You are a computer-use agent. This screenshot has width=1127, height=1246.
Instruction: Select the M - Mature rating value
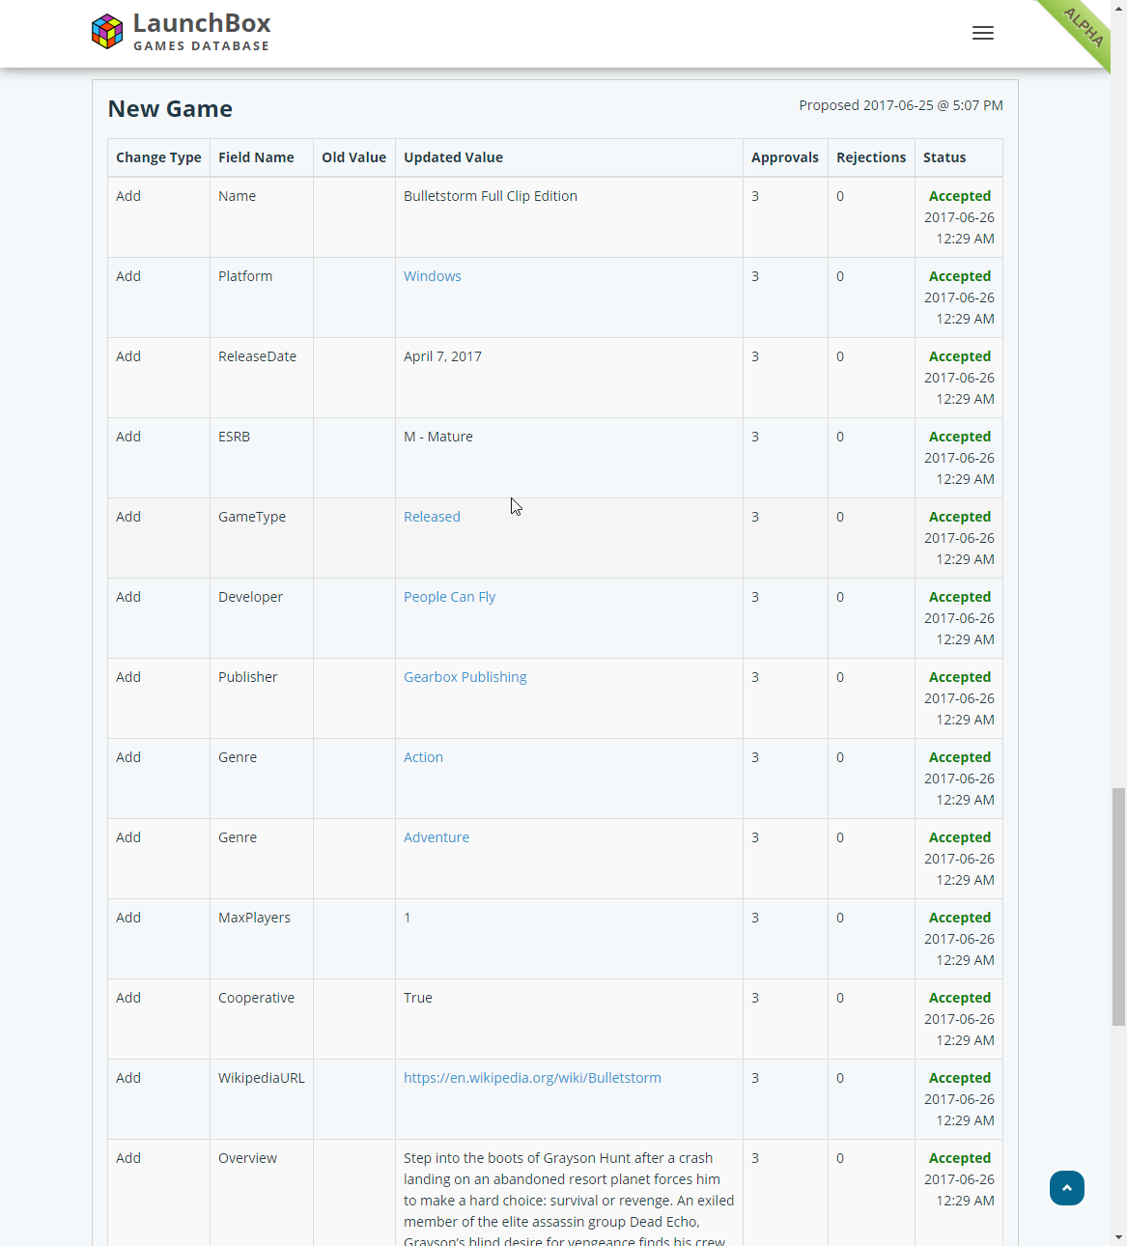[x=438, y=437]
